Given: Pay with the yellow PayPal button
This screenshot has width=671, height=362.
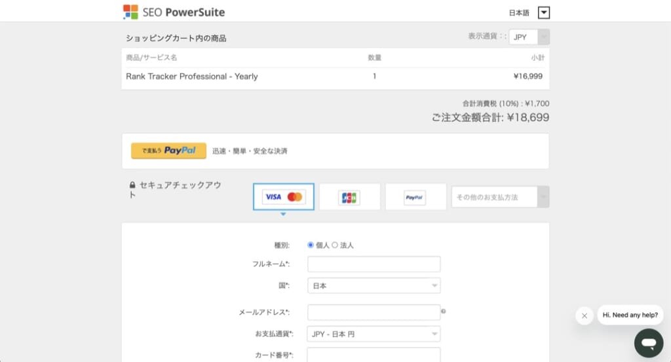Looking at the screenshot, I should (168, 151).
